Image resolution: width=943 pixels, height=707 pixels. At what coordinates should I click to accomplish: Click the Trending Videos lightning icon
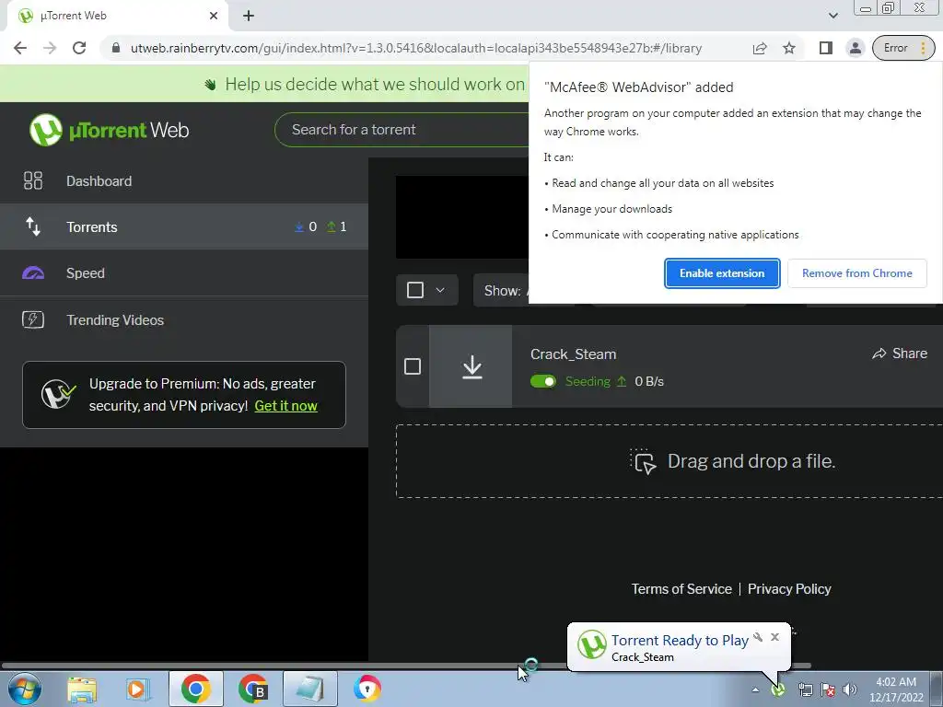(32, 319)
